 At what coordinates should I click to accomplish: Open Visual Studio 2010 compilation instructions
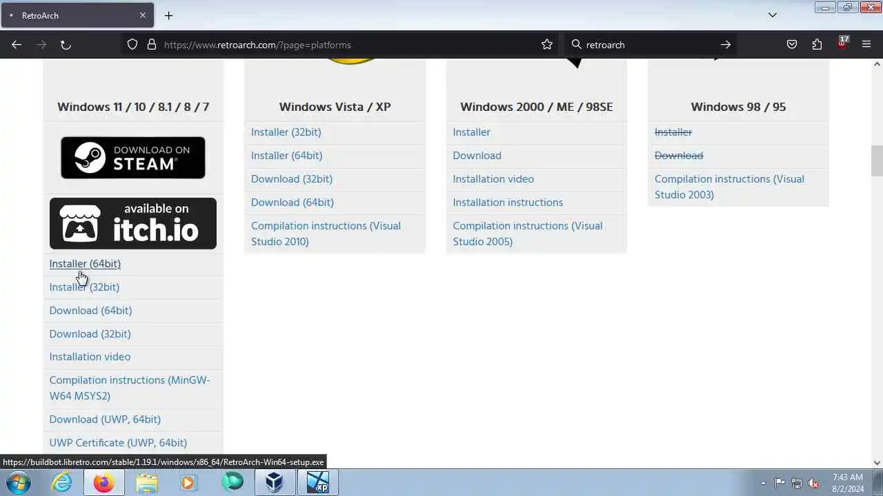pyautogui.click(x=326, y=234)
